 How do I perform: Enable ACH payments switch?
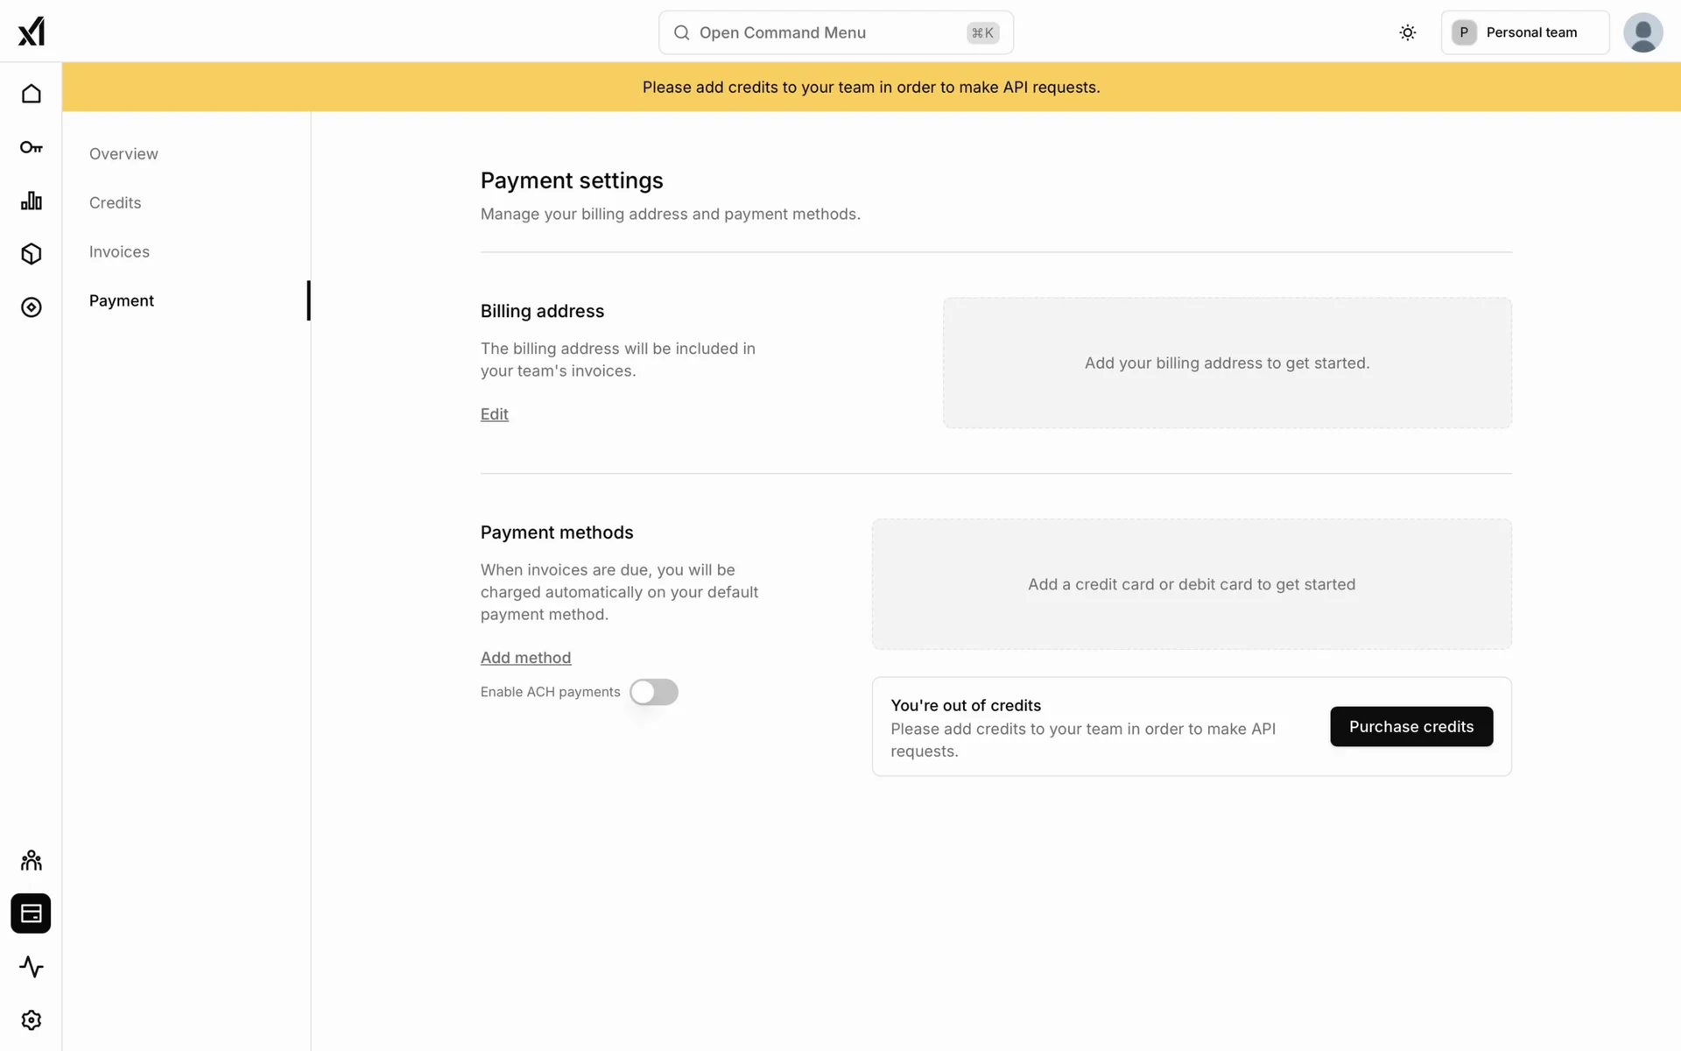pos(653,692)
